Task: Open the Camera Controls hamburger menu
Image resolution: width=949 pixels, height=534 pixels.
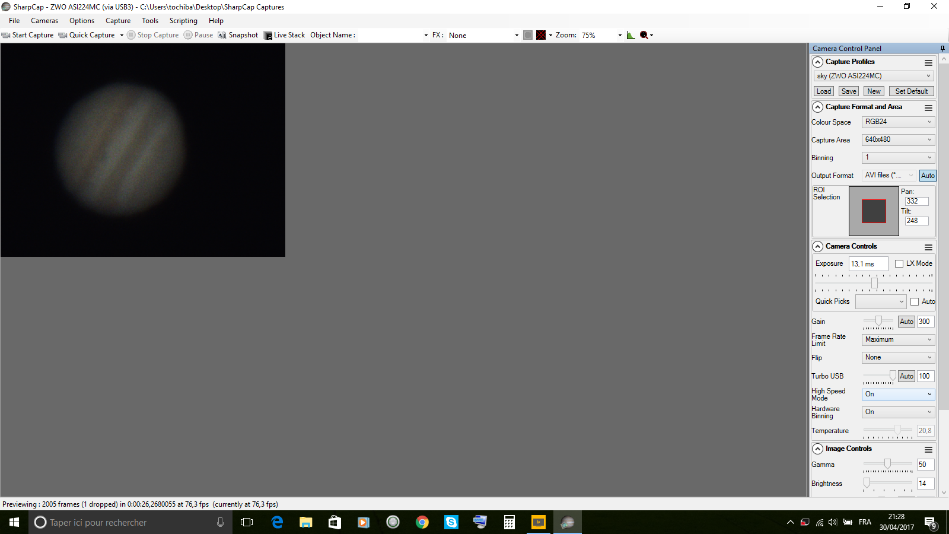Action: point(928,247)
